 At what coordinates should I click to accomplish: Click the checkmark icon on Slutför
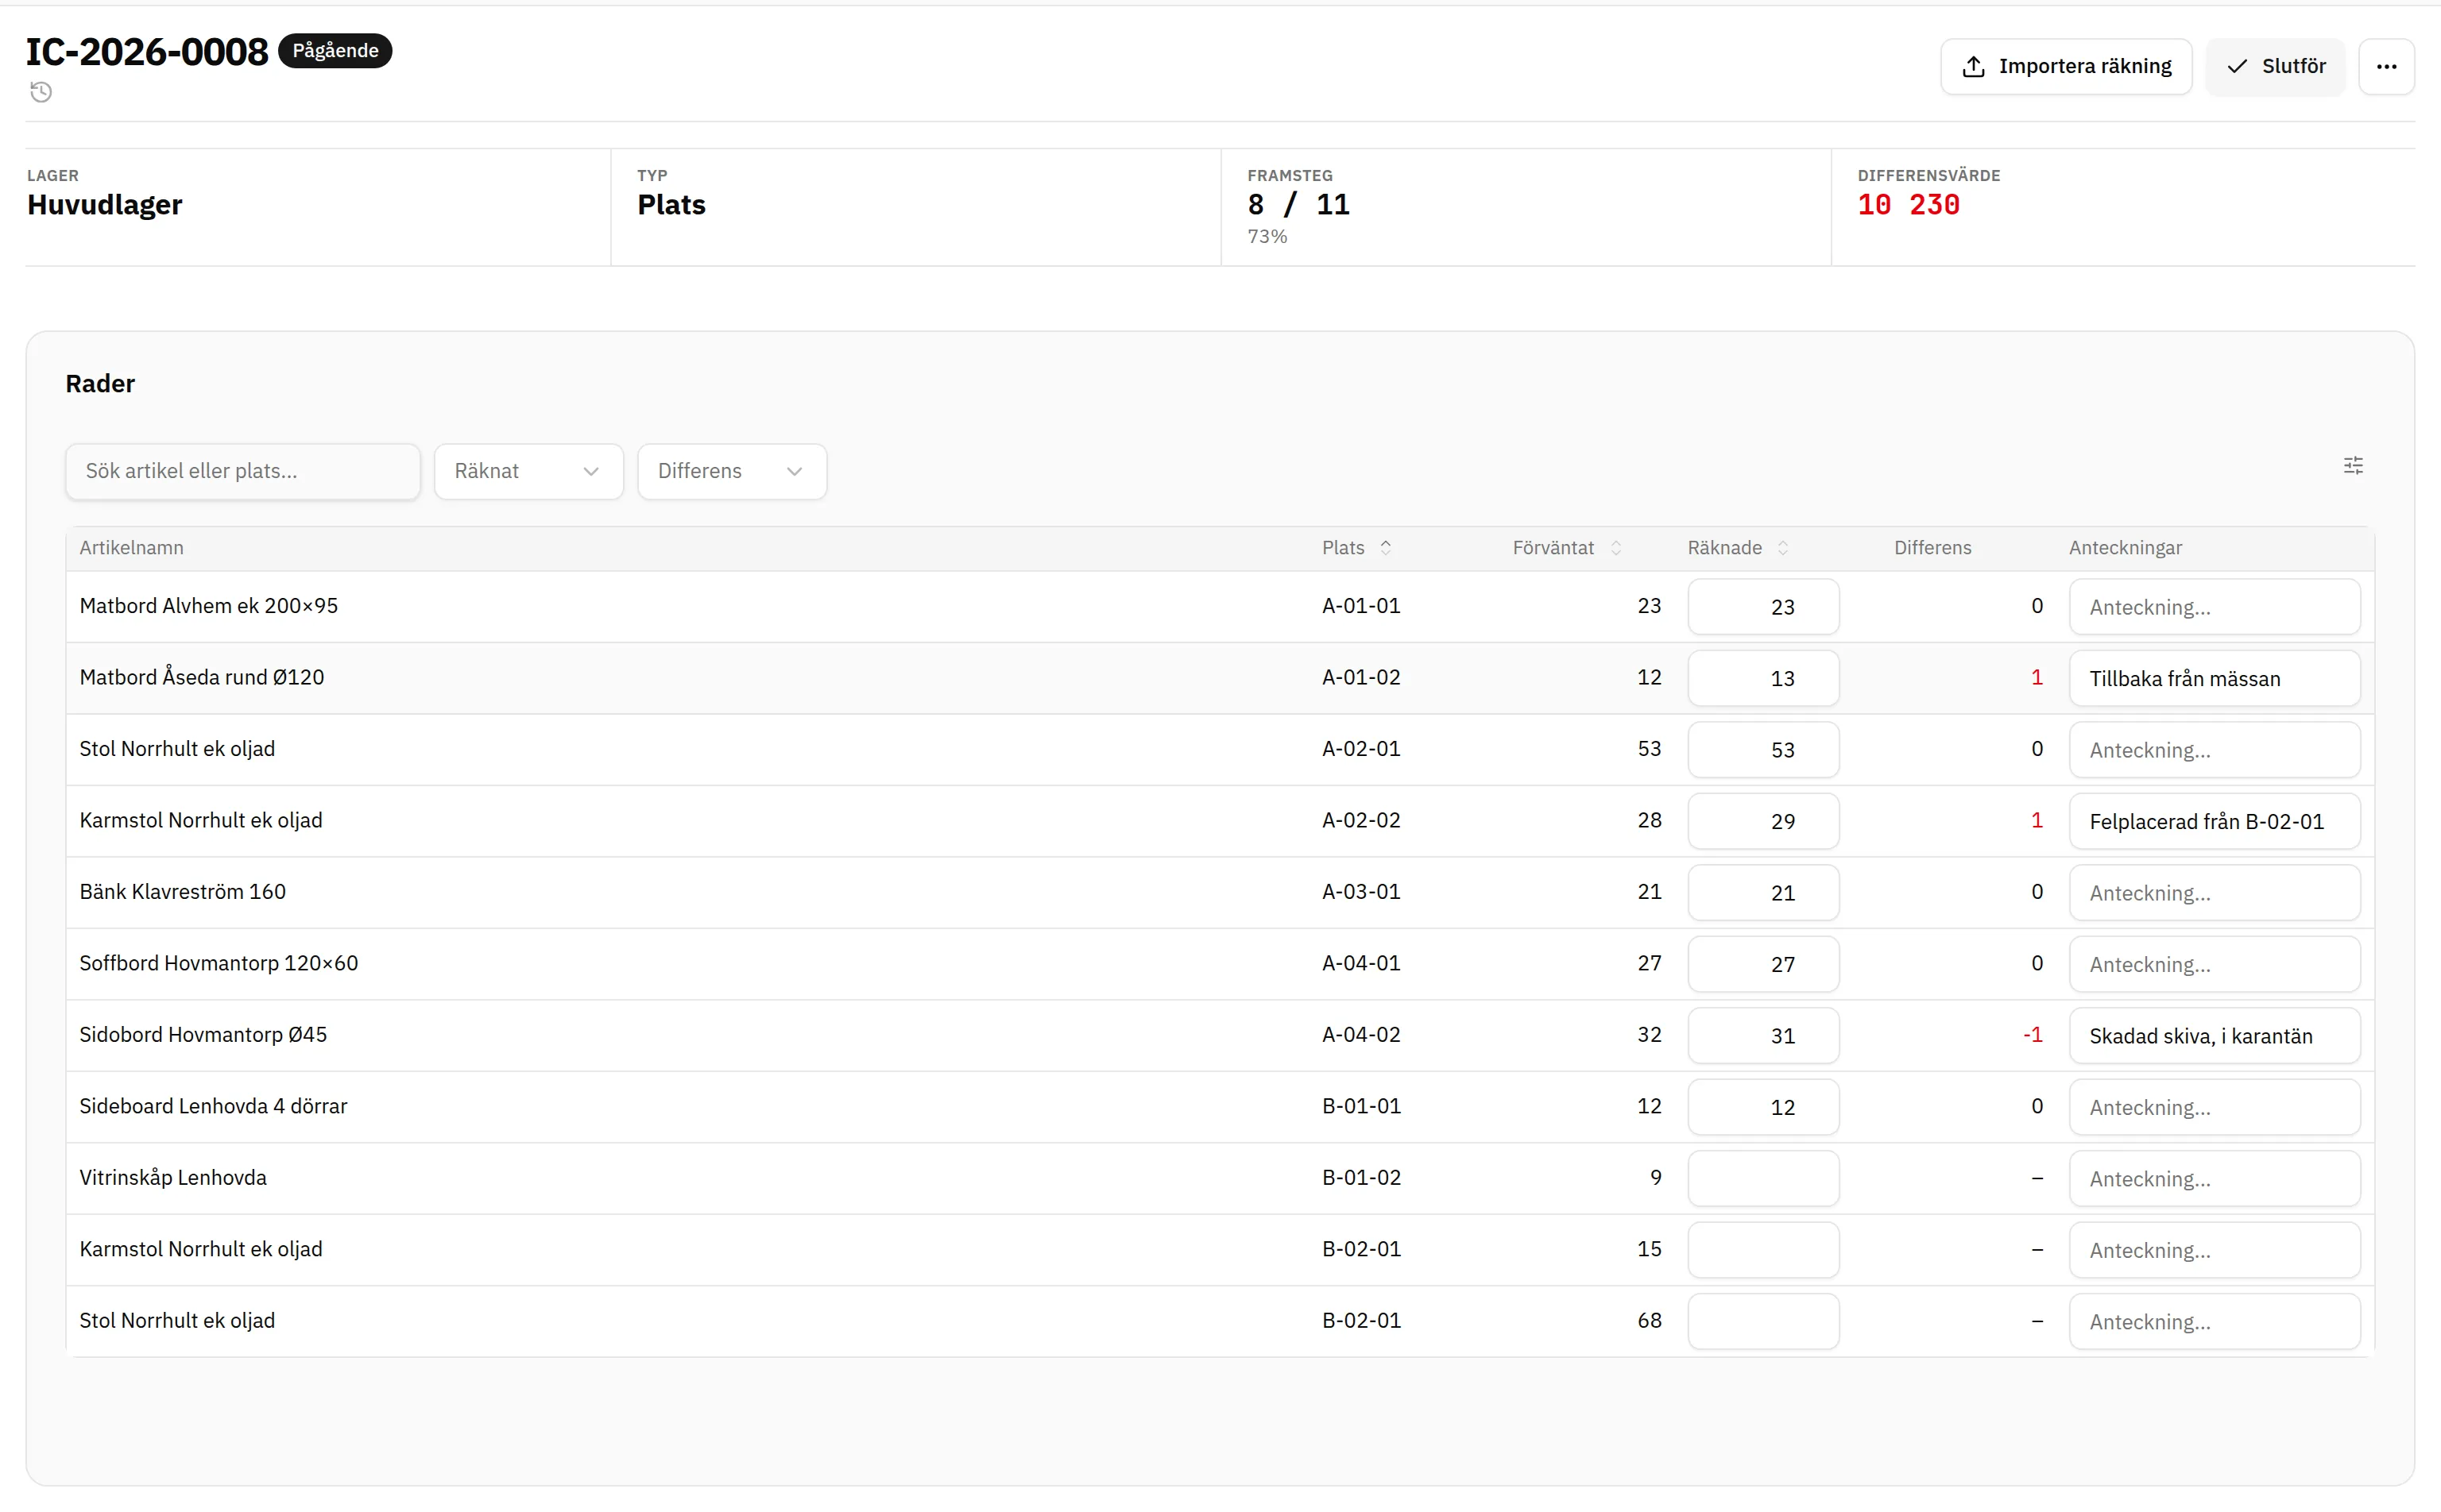pyautogui.click(x=2237, y=67)
